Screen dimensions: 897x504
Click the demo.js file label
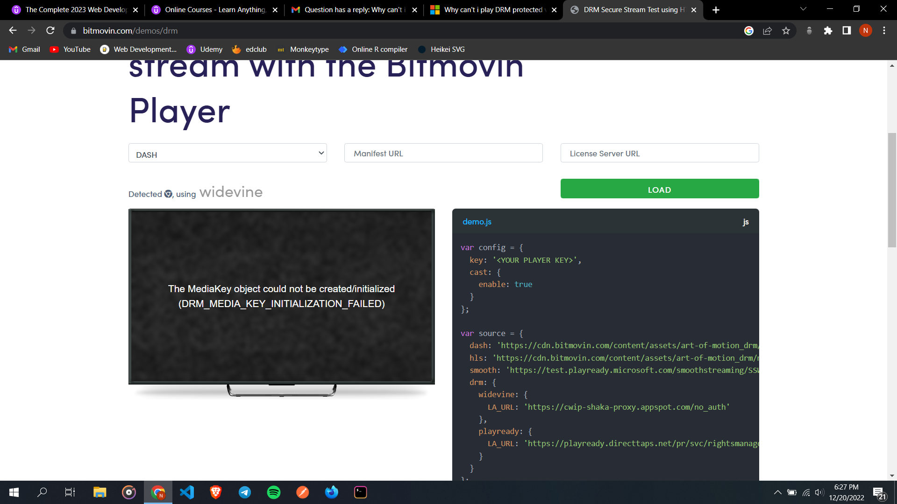477,222
